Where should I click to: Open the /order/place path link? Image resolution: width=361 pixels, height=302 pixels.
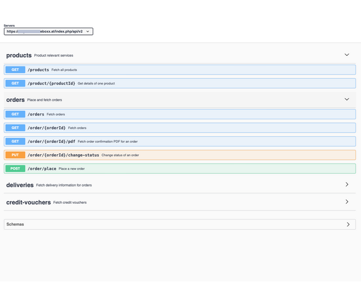(42, 168)
